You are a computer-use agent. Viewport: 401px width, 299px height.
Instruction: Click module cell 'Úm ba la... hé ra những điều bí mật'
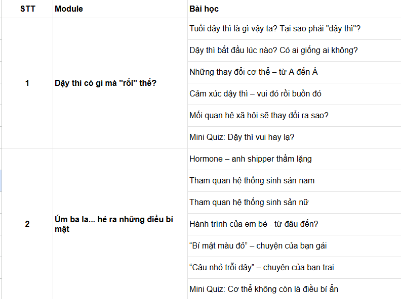tap(120, 224)
